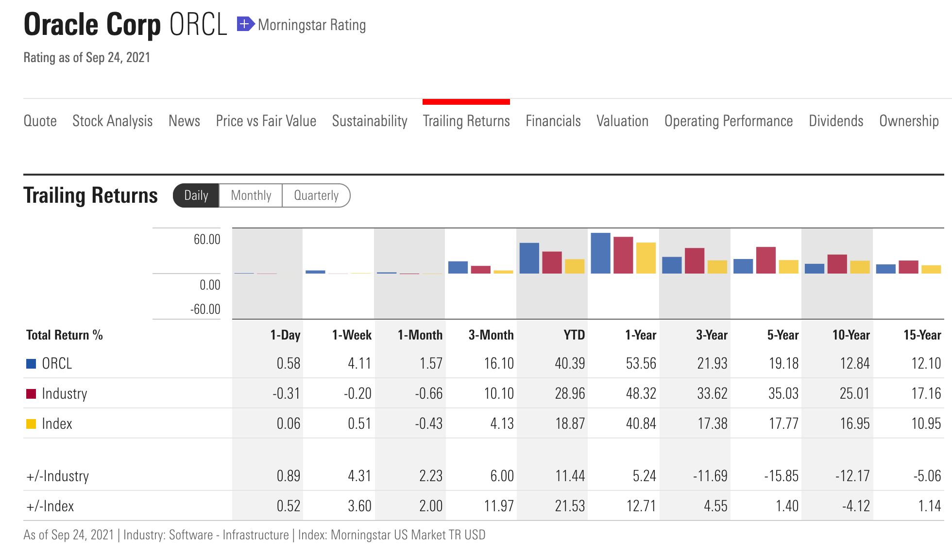Image resolution: width=952 pixels, height=551 pixels.
Task: Click Industry 10-Year value 25.01
Action: pyautogui.click(x=855, y=393)
